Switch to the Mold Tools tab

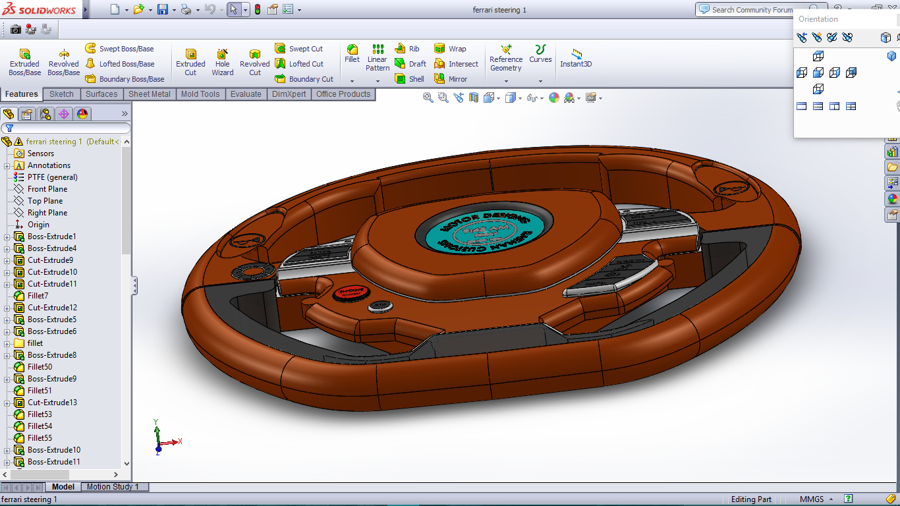(200, 94)
